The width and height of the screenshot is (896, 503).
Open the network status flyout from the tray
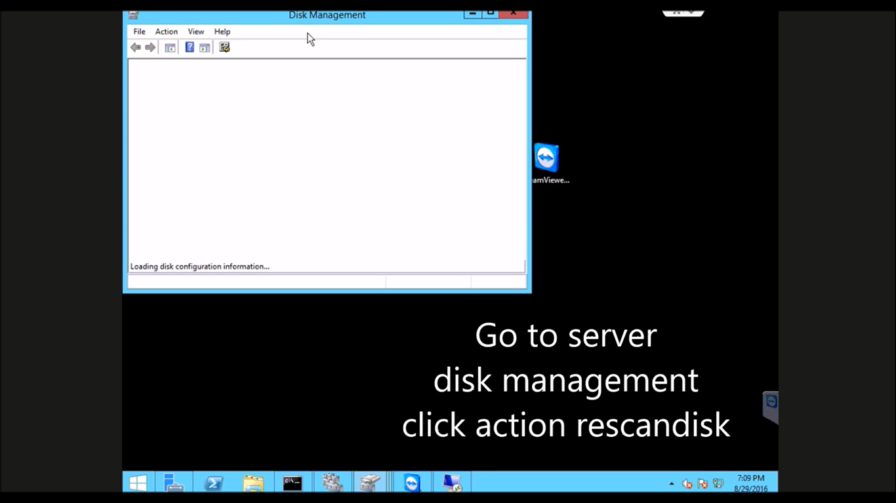coord(717,484)
